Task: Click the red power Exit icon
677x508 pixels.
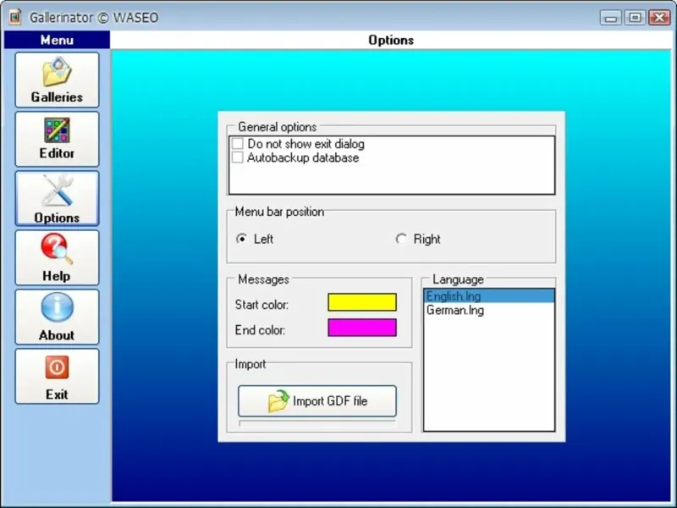Action: pyautogui.click(x=57, y=367)
